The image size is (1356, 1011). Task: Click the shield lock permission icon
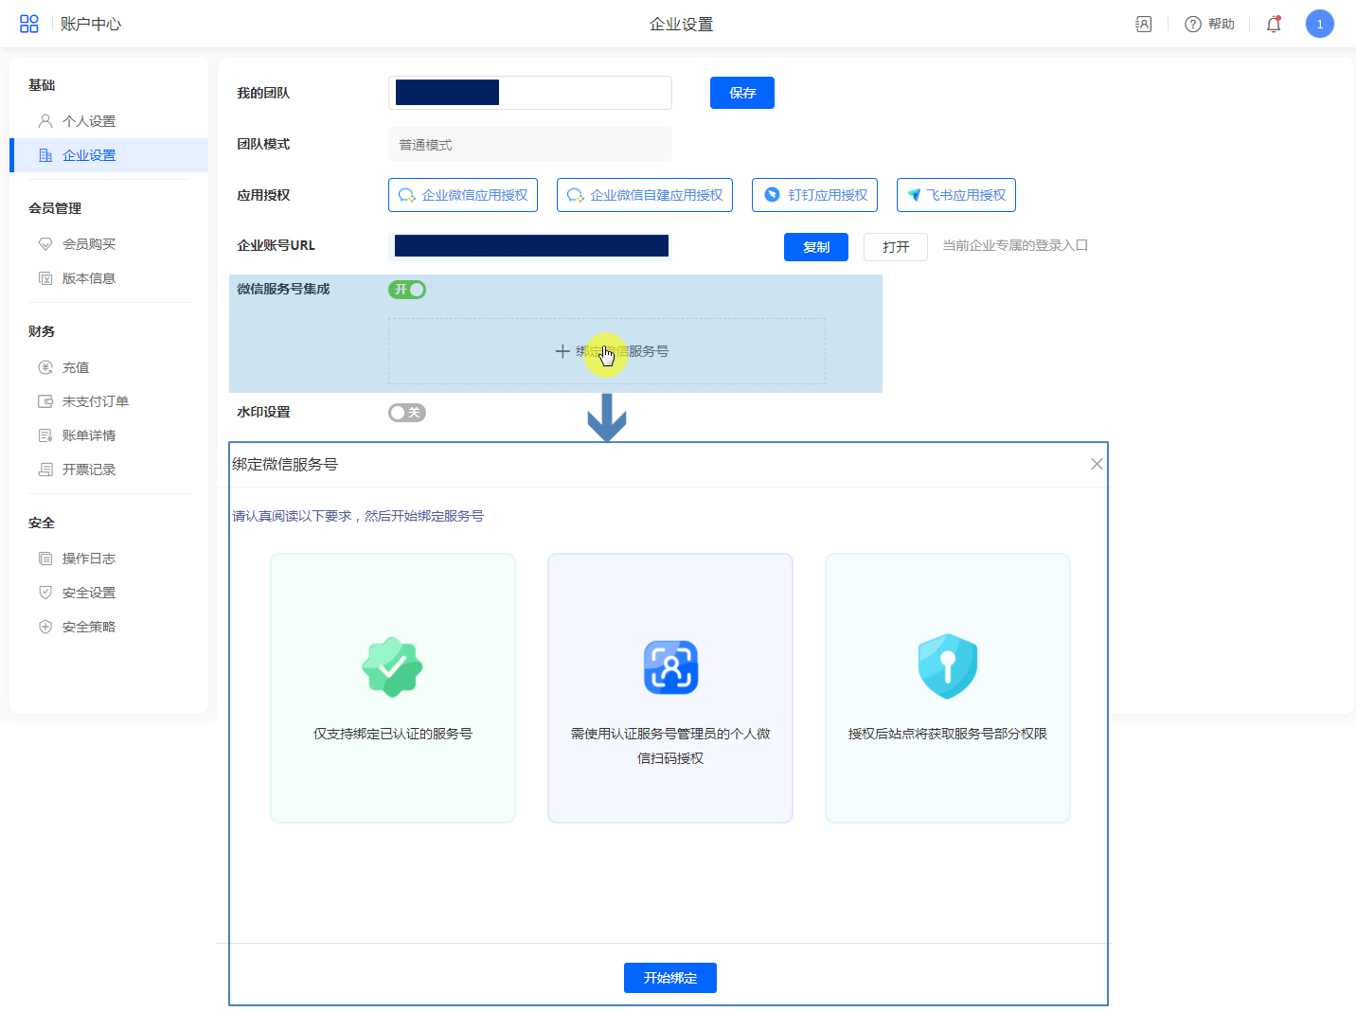point(947,667)
